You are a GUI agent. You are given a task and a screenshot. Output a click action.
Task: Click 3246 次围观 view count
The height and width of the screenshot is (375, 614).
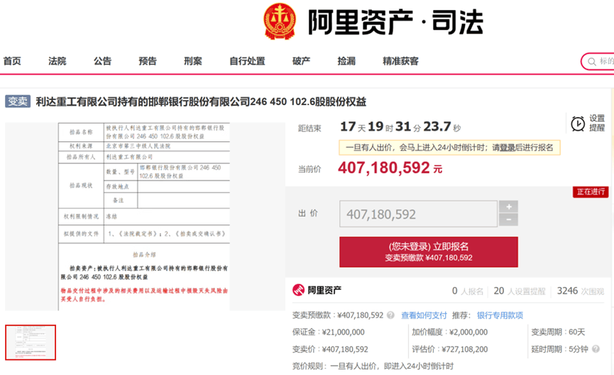[581, 290]
